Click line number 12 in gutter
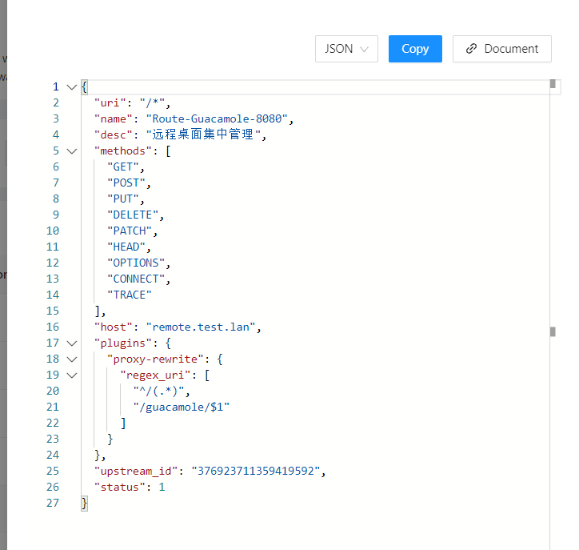The width and height of the screenshot is (579, 550). pyautogui.click(x=53, y=263)
